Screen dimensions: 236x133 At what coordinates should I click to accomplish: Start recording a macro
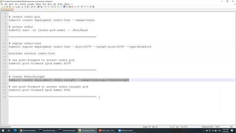point(82,7)
